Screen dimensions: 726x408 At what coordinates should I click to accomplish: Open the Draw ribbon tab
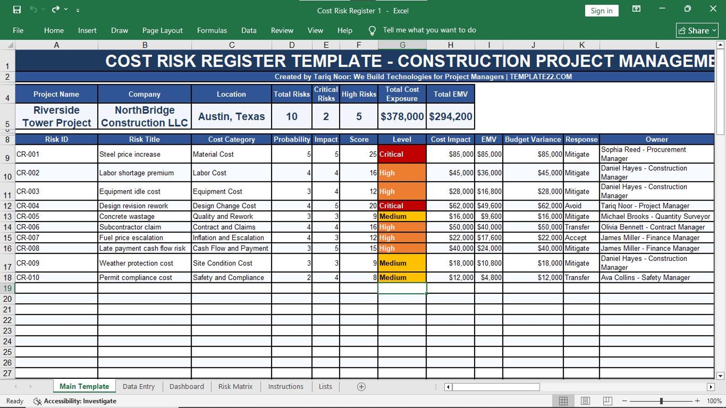pos(119,31)
